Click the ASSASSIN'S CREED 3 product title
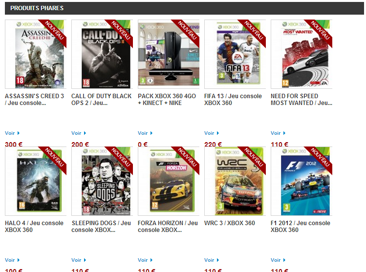Screen dimensions: 366x272 pyautogui.click(x=34, y=100)
